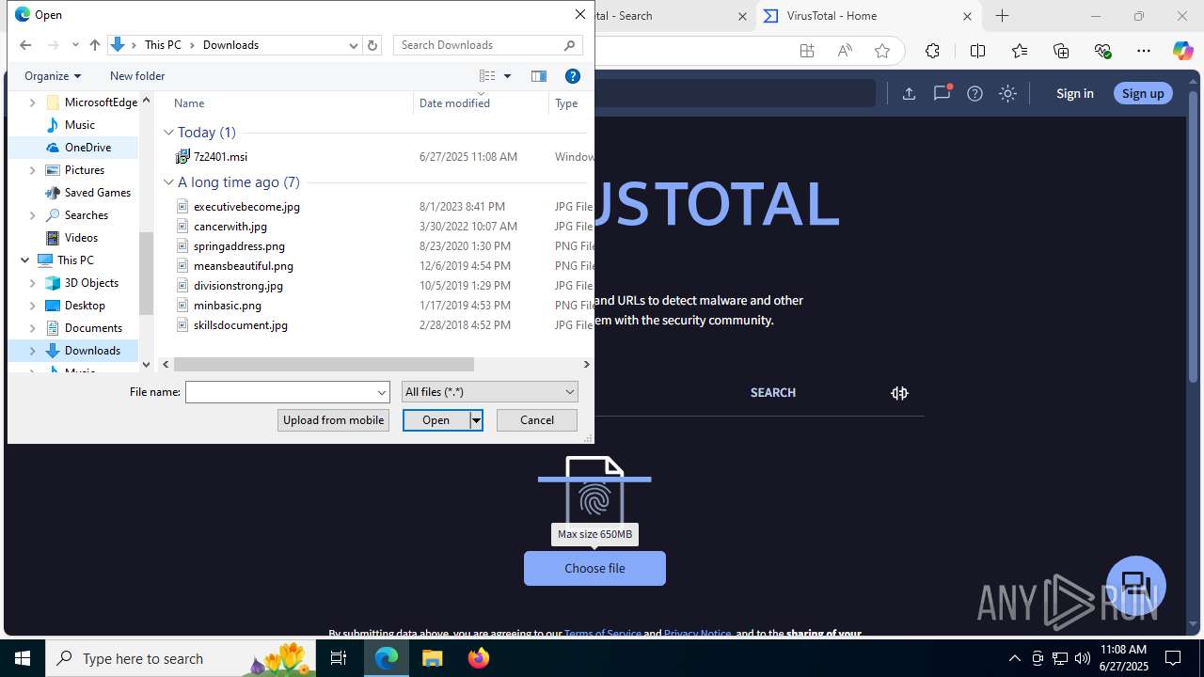Open Music folder in navigation pane
Viewport: 1204px width, 677px height.
pyautogui.click(x=79, y=125)
